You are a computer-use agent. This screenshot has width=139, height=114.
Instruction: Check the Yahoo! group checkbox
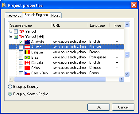point(16,31)
